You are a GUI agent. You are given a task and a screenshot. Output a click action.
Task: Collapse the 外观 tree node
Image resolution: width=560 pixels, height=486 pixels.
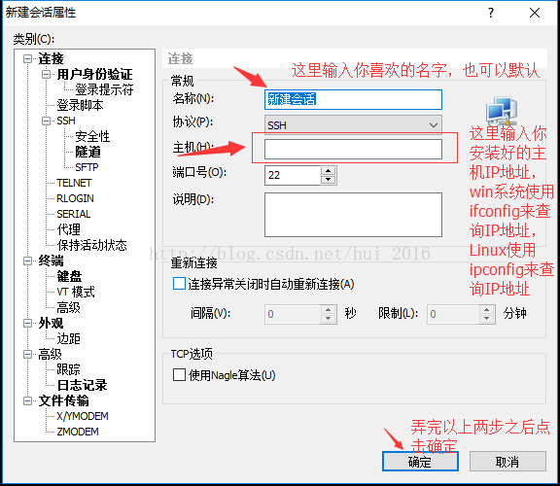(27, 323)
